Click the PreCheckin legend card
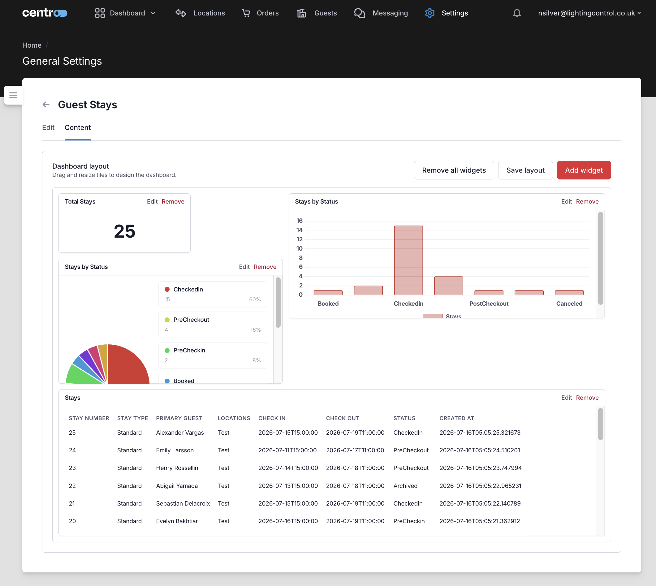656x586 pixels. coord(213,355)
